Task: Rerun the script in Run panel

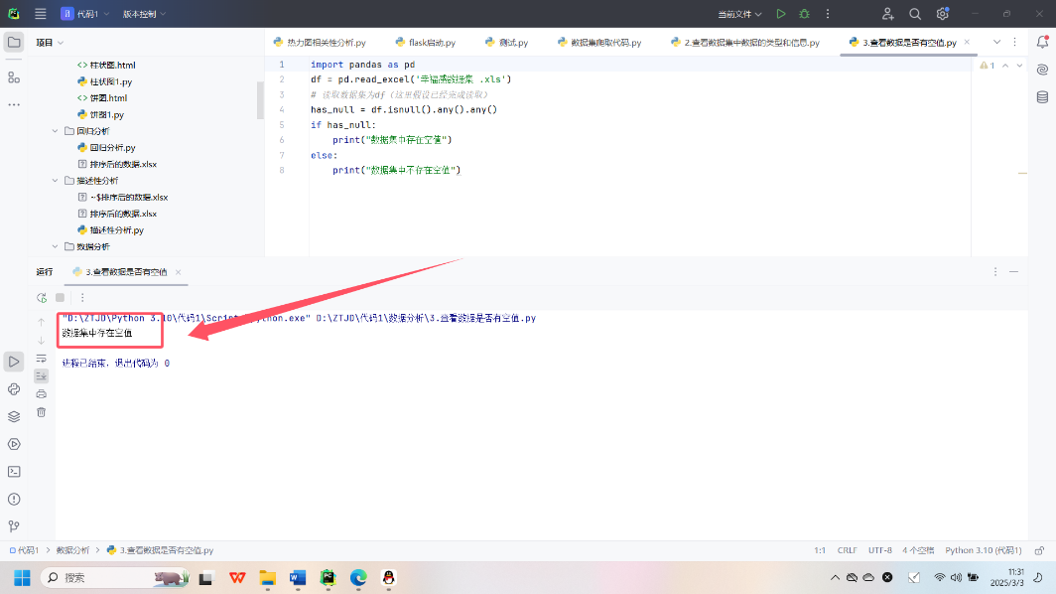Action: (42, 297)
